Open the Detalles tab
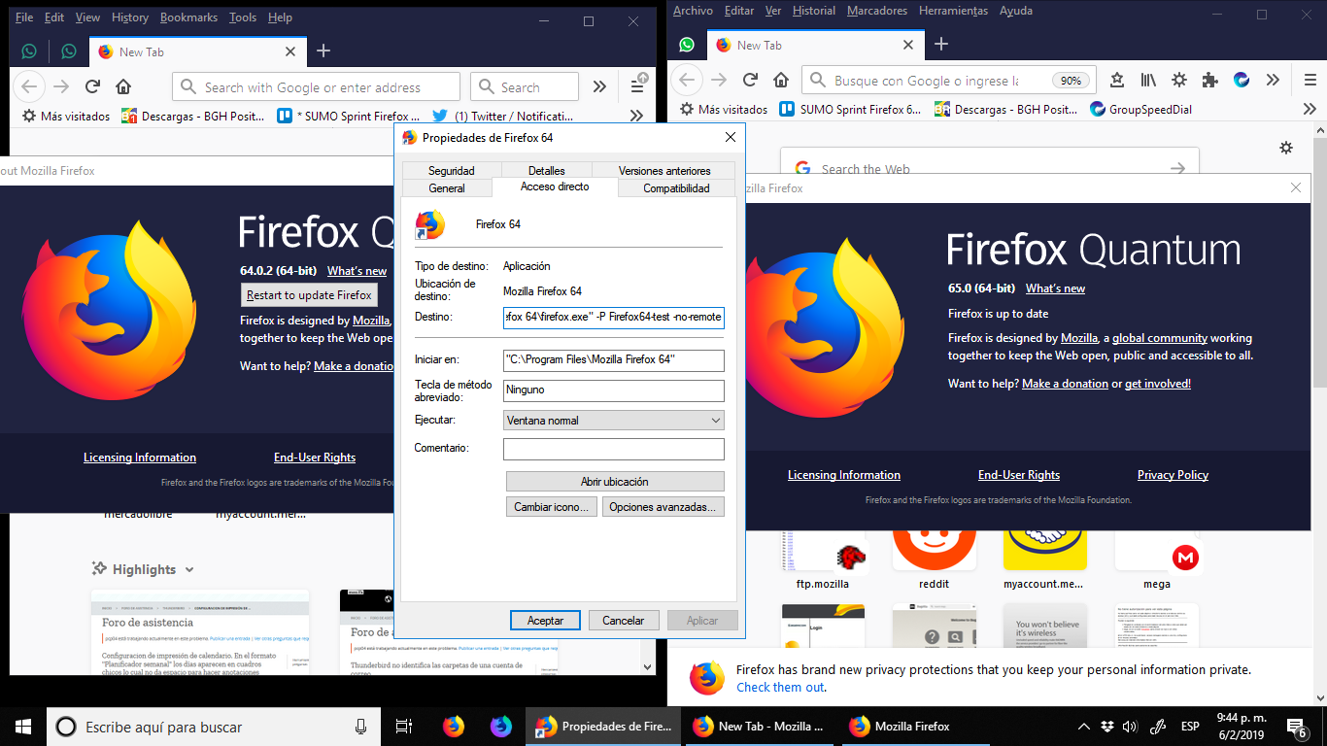The width and height of the screenshot is (1327, 746). tap(547, 171)
